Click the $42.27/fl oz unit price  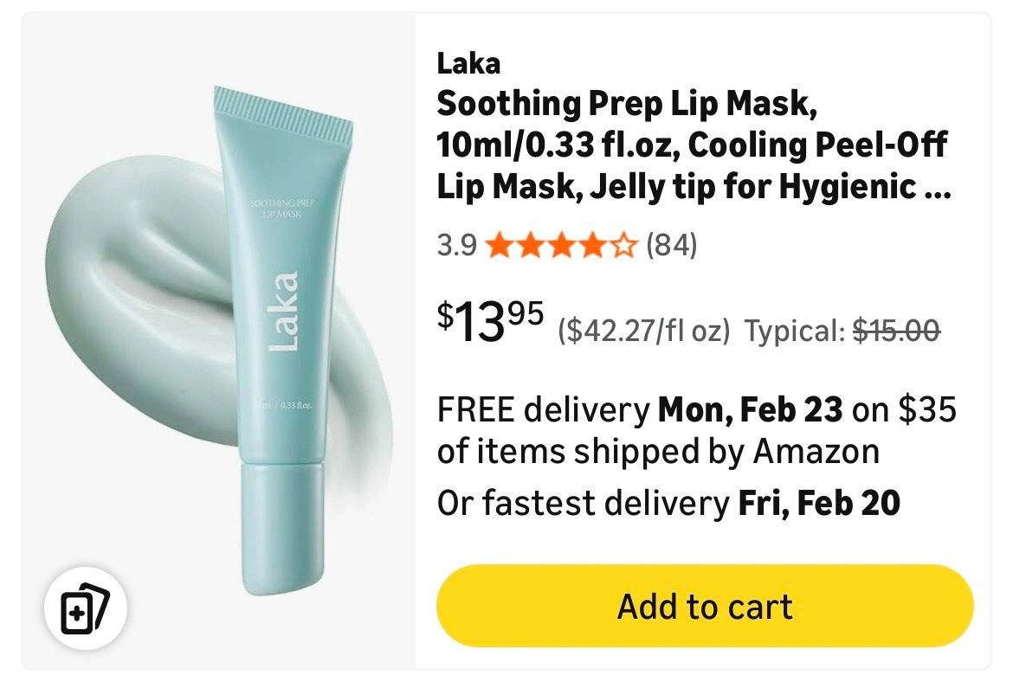pyautogui.click(x=644, y=331)
